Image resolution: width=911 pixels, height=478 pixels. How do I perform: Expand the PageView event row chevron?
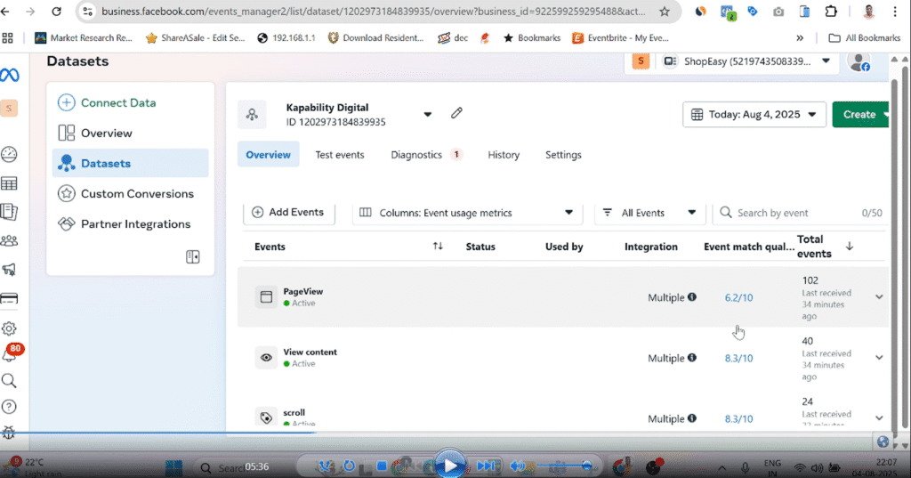coord(879,297)
